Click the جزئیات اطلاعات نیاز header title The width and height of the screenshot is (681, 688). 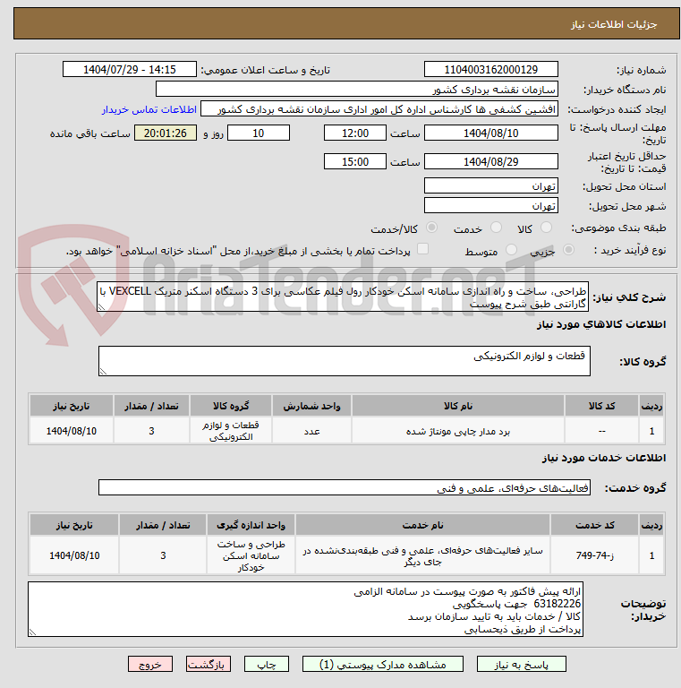614,24
